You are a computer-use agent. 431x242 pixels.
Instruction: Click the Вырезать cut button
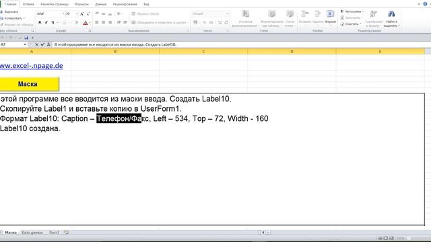9,12
